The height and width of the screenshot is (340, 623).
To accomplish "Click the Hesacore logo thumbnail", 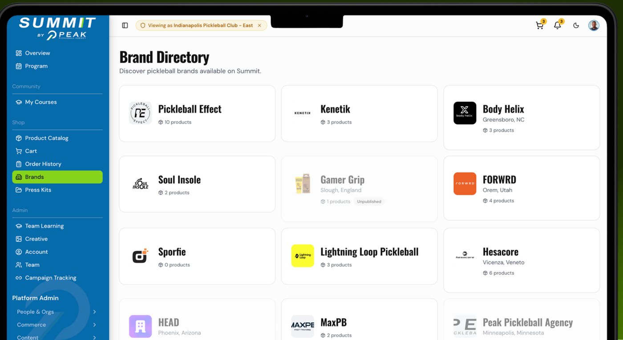I will click(465, 256).
